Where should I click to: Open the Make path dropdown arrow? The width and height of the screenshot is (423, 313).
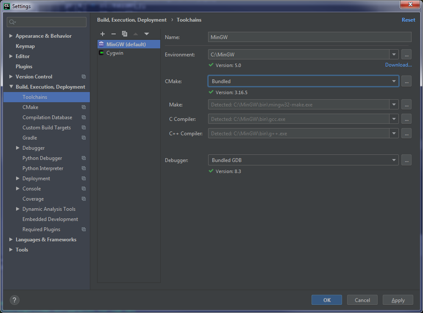pyautogui.click(x=394, y=104)
